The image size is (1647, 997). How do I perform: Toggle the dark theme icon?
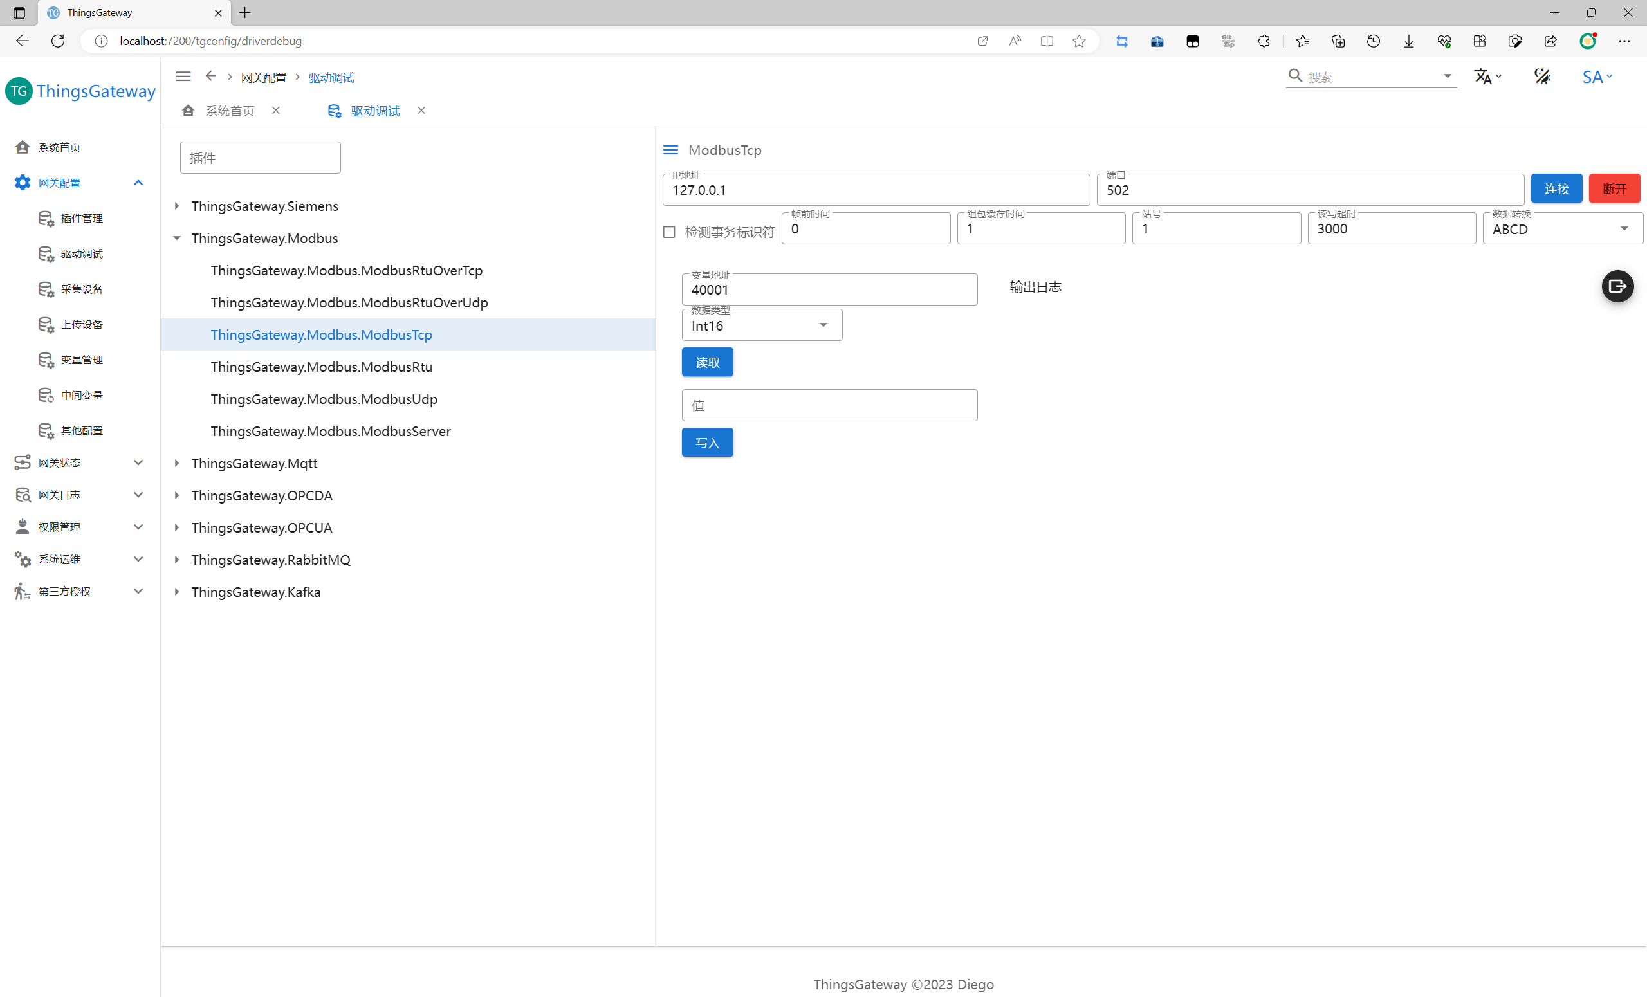tap(1542, 77)
